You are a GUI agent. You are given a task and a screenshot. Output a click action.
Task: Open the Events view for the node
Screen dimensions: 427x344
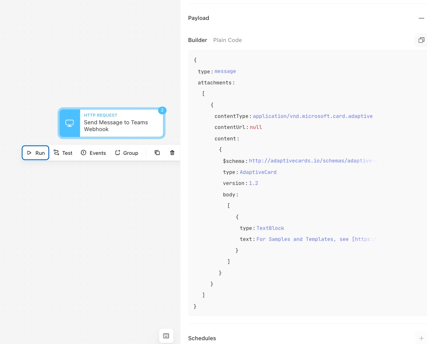click(x=93, y=153)
